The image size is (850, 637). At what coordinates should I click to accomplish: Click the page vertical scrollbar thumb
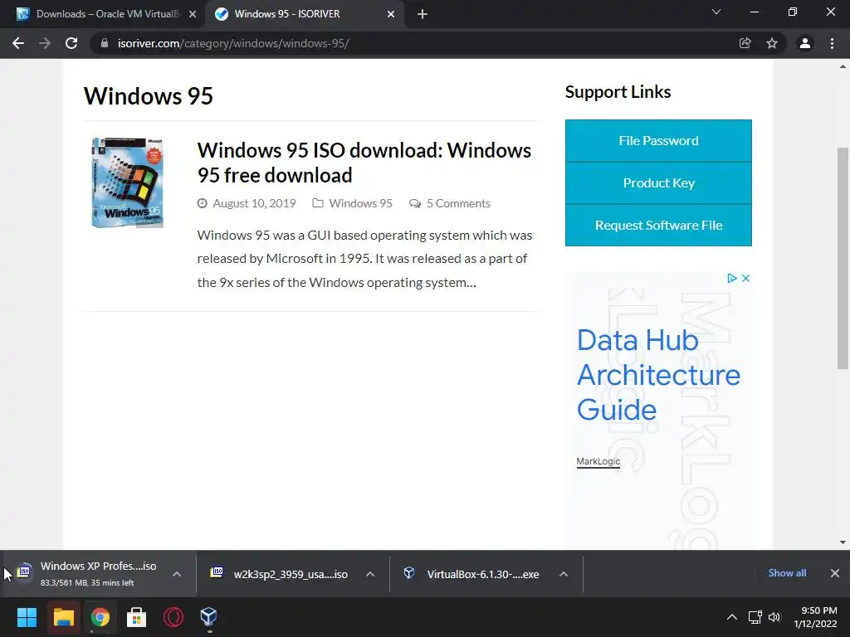click(843, 259)
